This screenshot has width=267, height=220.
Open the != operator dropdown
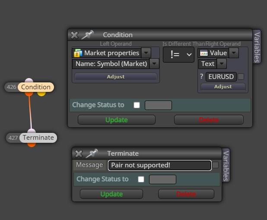point(178,54)
